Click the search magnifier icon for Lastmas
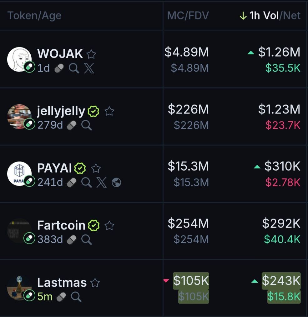 pyautogui.click(x=76, y=297)
